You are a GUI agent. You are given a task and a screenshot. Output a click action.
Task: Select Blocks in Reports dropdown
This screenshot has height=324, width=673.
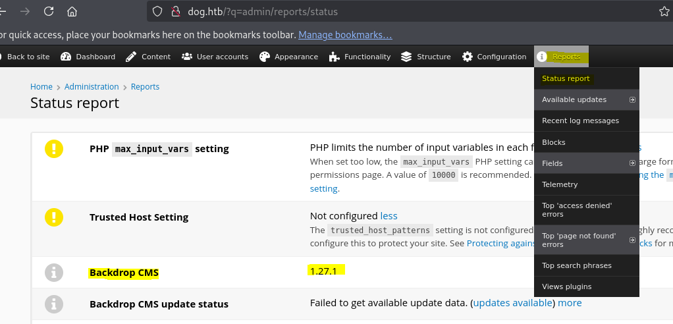587,142
